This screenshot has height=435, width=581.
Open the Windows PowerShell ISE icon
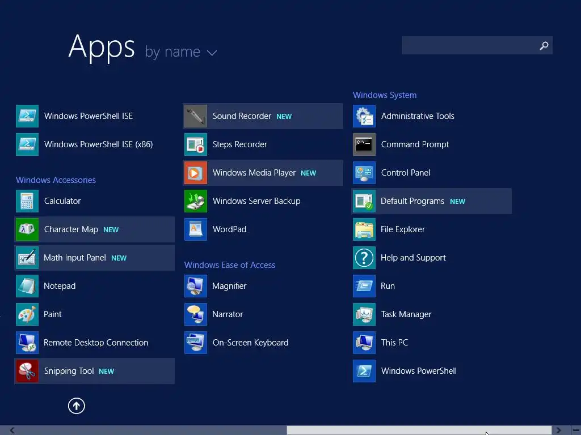click(x=27, y=116)
